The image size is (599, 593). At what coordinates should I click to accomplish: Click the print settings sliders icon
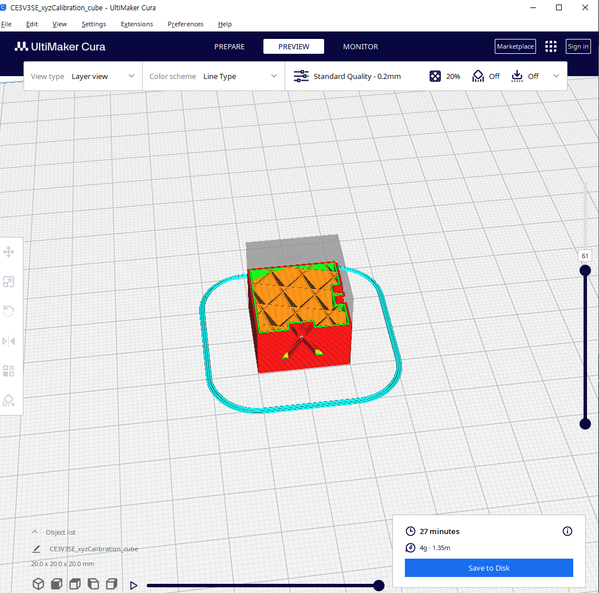click(x=301, y=76)
